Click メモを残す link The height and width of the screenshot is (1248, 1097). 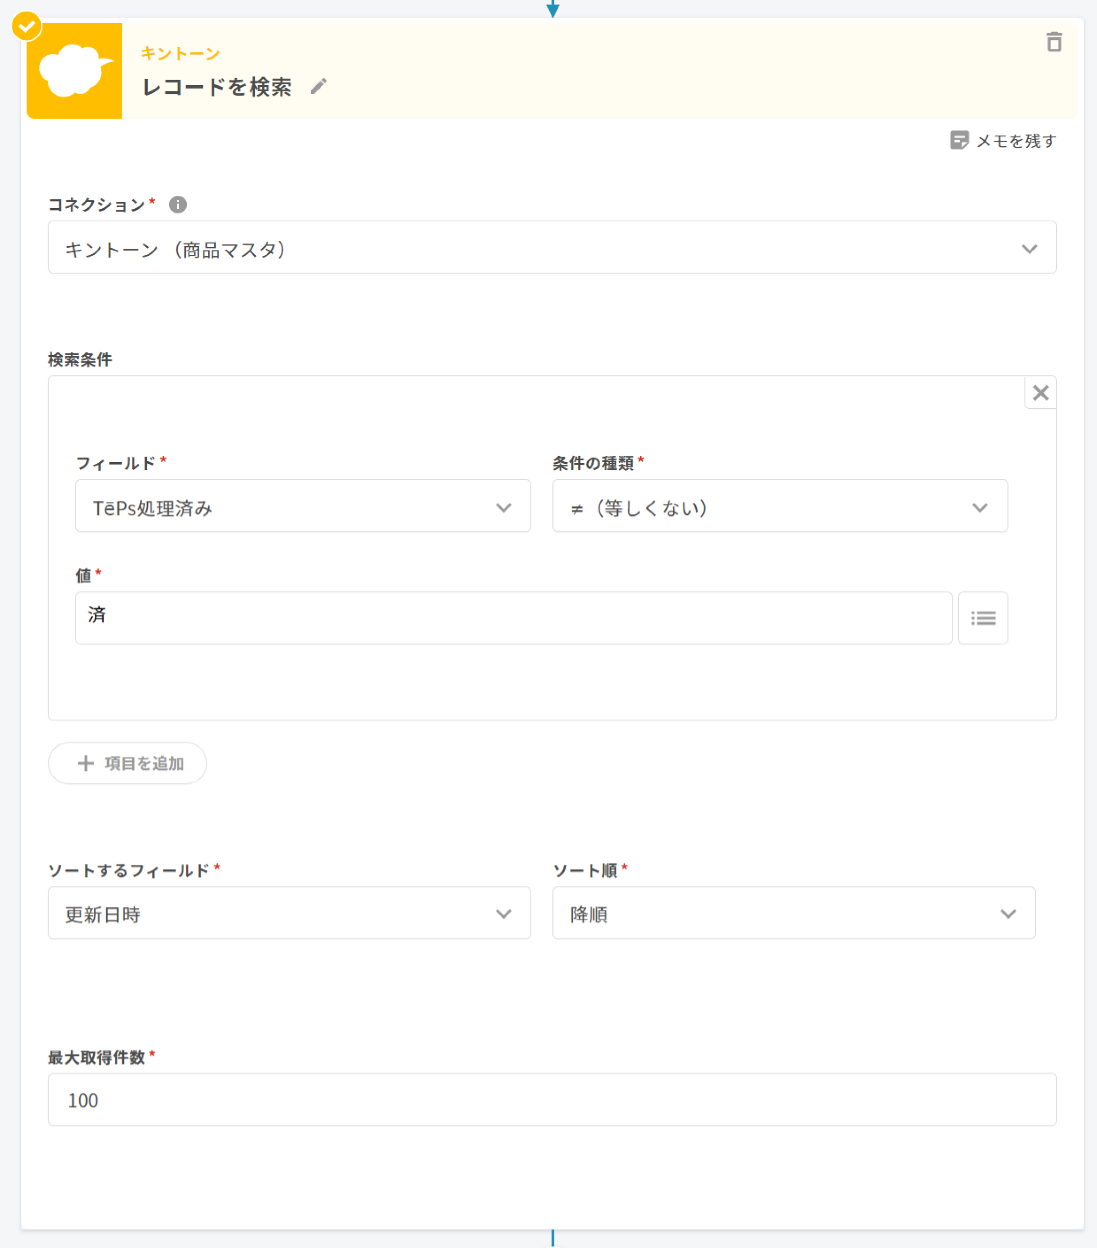tap(1016, 141)
